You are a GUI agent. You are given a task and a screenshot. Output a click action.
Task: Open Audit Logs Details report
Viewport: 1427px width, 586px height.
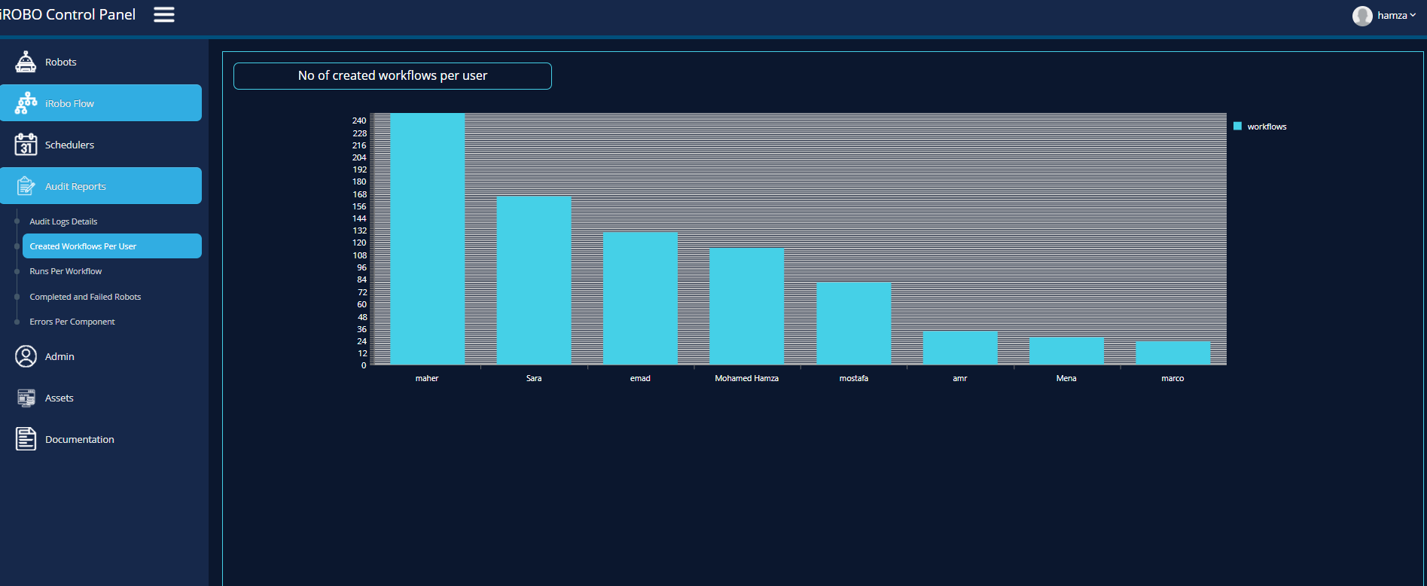tap(63, 221)
